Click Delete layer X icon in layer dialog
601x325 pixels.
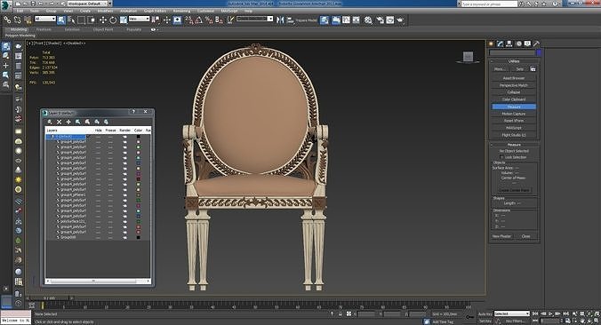pyautogui.click(x=59, y=122)
